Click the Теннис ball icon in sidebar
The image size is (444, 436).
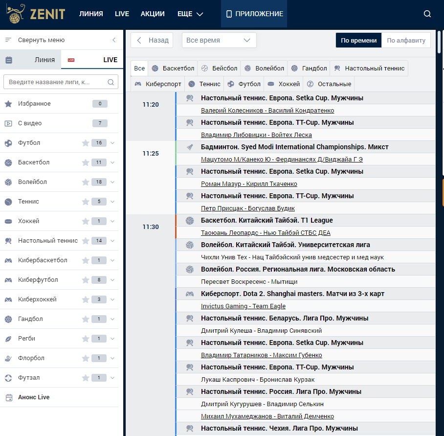point(8,202)
